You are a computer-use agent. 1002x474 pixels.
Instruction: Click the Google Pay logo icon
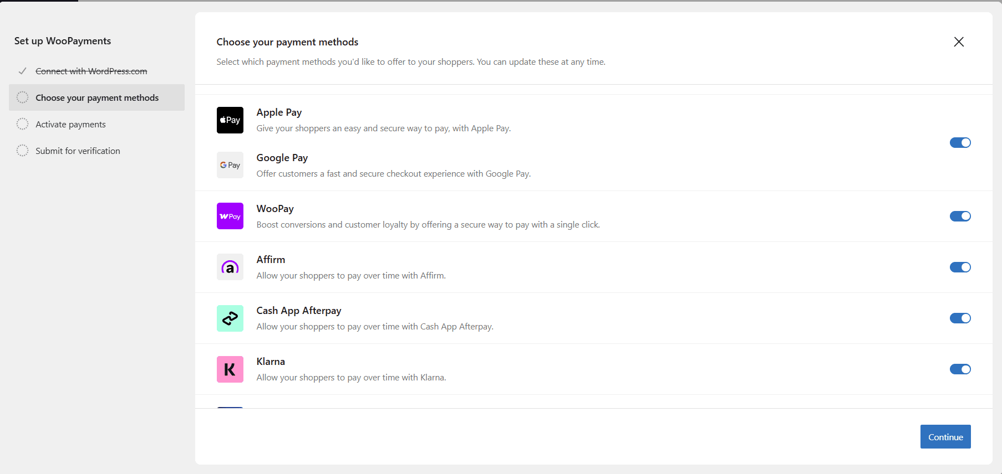click(x=230, y=165)
